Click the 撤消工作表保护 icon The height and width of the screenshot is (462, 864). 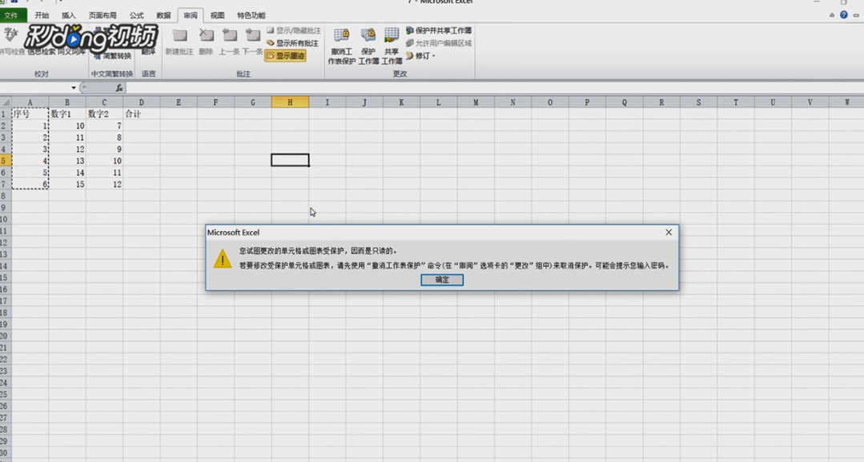tap(342, 46)
